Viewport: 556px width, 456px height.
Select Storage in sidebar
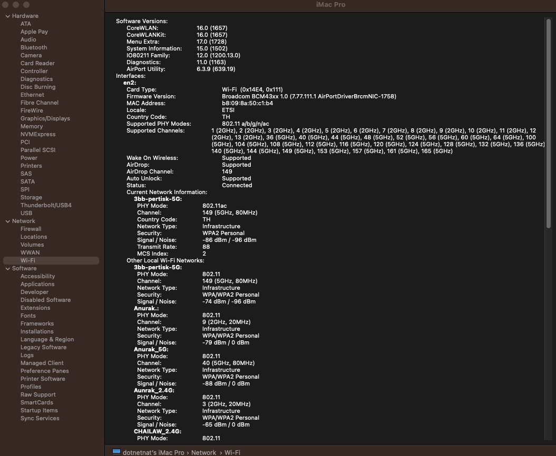point(31,197)
